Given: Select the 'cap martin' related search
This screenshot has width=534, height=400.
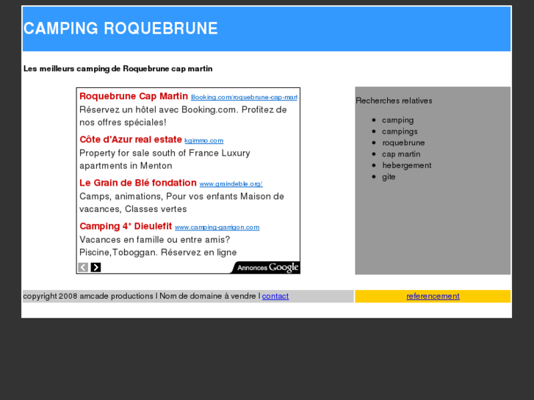Looking at the screenshot, I should point(401,154).
